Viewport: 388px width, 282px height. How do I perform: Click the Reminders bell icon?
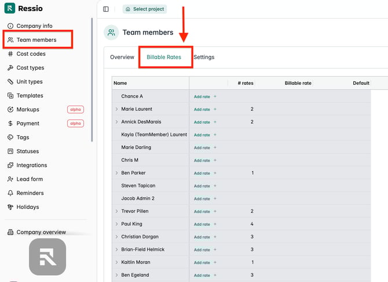(x=10, y=193)
